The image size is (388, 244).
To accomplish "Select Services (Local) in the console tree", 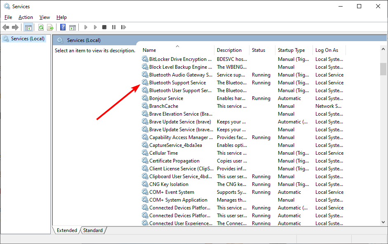I will pyautogui.click(x=24, y=39).
